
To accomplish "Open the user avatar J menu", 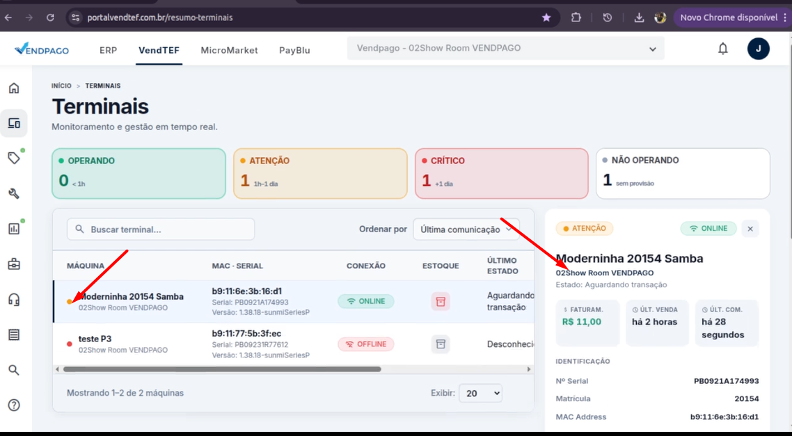I will click(x=758, y=49).
